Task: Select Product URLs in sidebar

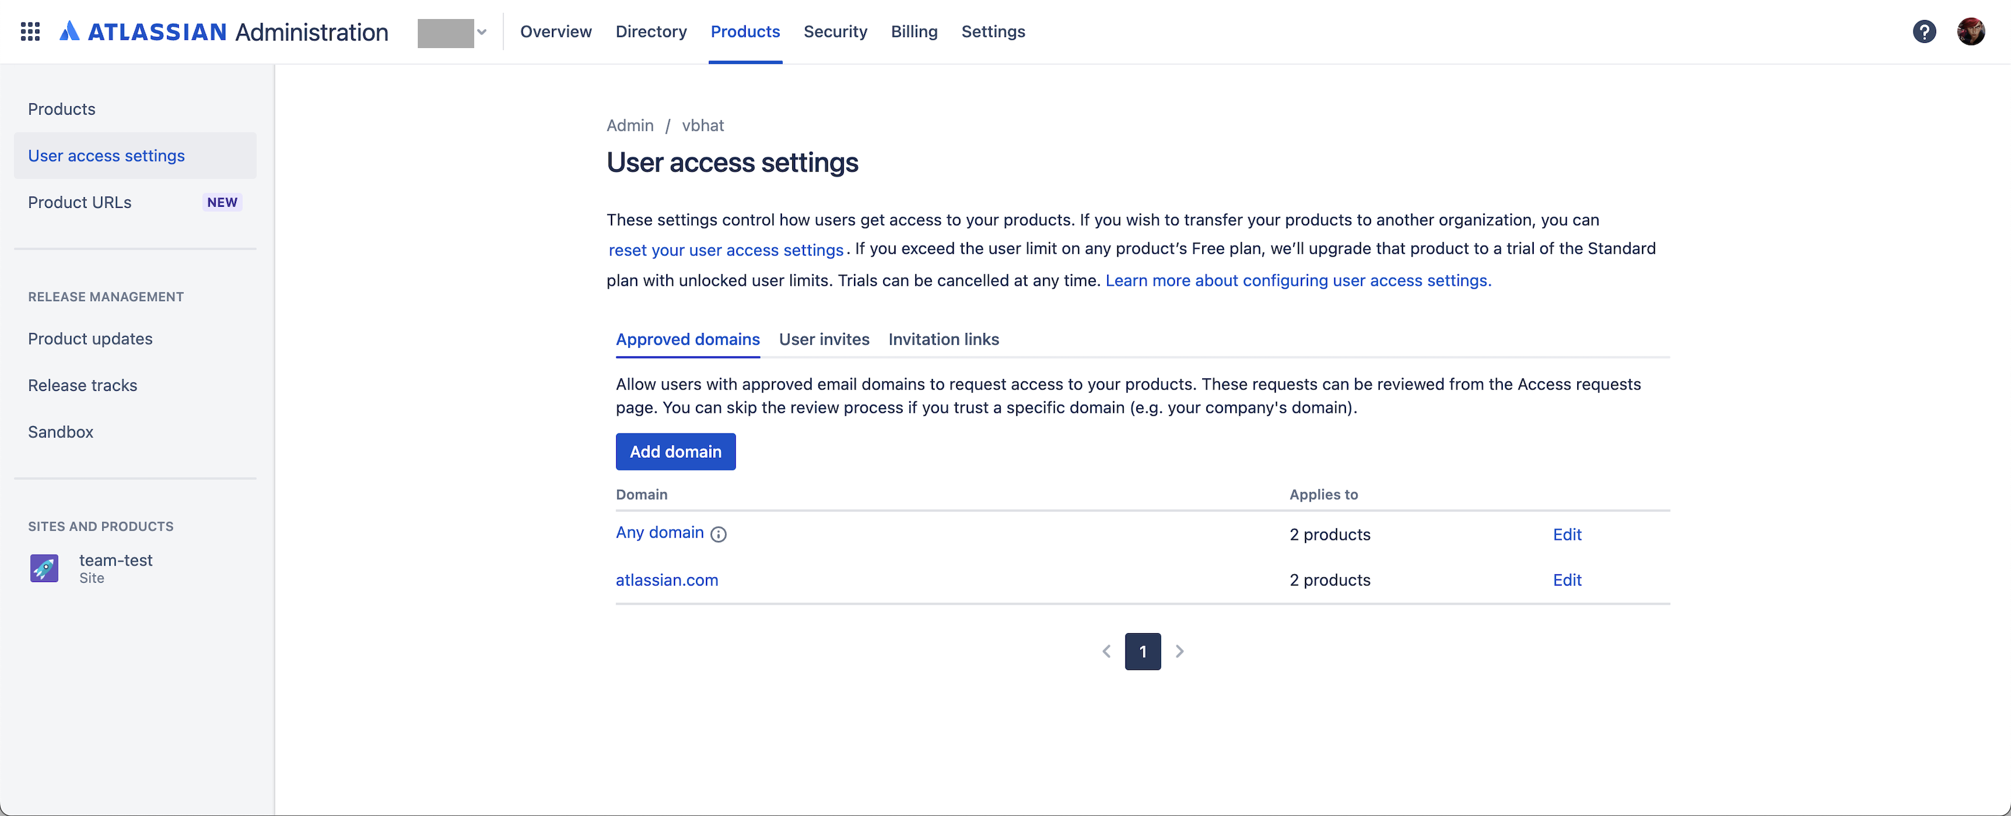Action: (x=80, y=202)
